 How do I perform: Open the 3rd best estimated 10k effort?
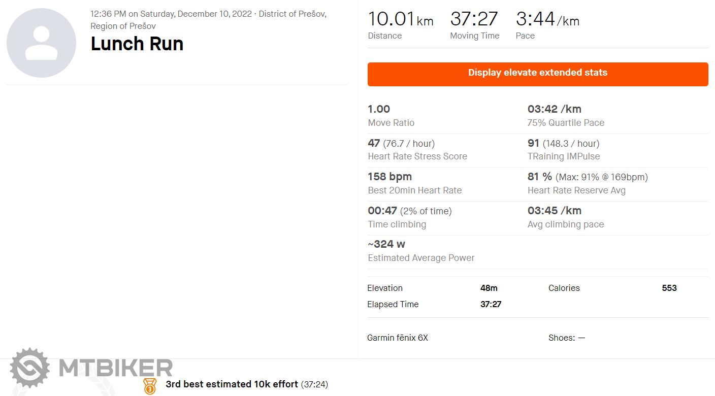click(232, 384)
